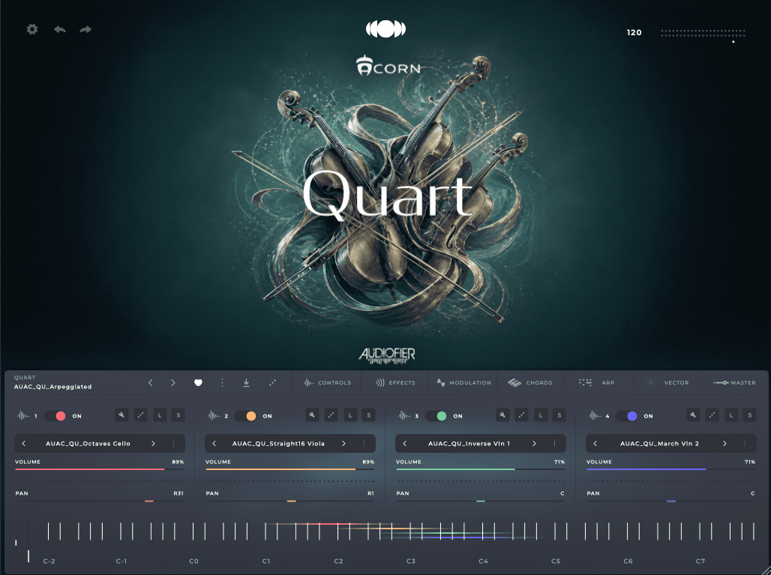Toggle layer 2 L button
The width and height of the screenshot is (771, 575).
[x=350, y=415]
